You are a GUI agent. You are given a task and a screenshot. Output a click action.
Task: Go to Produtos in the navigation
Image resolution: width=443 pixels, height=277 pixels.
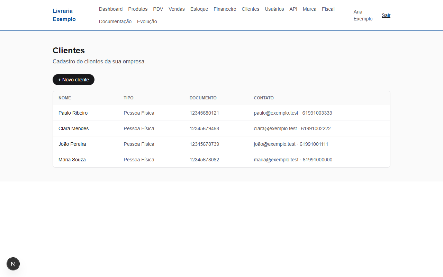point(138,9)
